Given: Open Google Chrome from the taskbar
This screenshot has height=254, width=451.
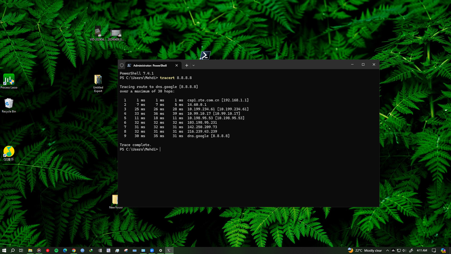Looking at the screenshot, I should (x=74, y=250).
